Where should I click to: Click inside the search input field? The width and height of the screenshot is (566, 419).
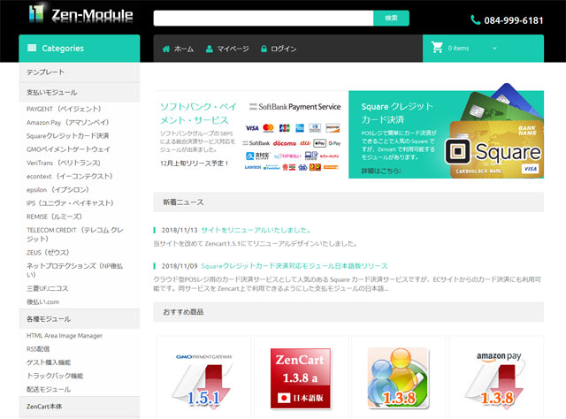click(264, 18)
